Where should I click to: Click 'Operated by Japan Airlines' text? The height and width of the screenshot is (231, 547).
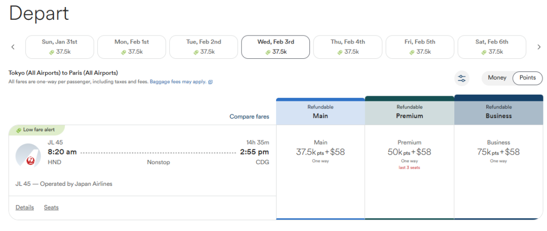(76, 183)
